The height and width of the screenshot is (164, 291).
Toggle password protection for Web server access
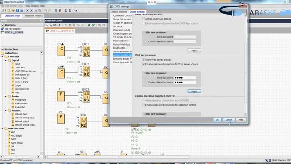(143, 64)
